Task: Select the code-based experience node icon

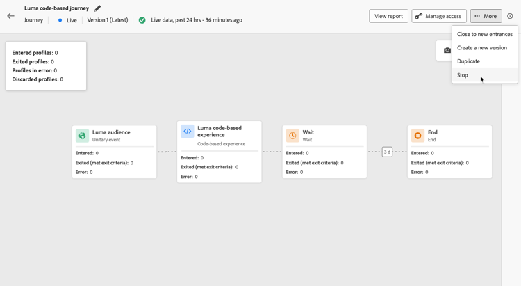Action: pyautogui.click(x=188, y=132)
